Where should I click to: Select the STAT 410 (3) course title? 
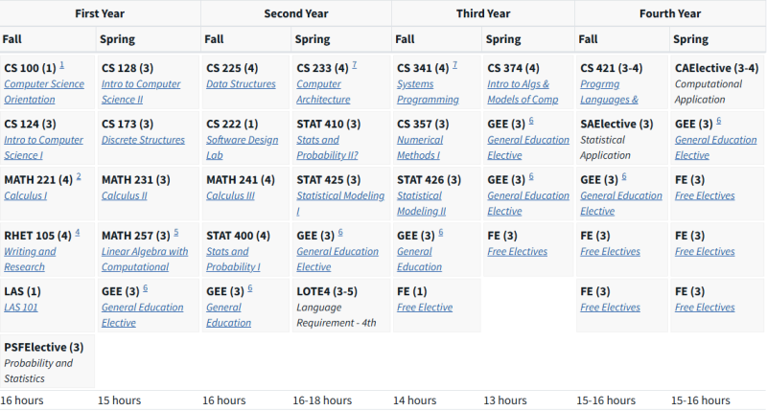(x=328, y=125)
